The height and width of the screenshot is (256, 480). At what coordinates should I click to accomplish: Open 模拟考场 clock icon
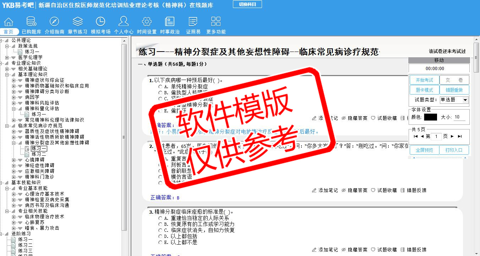coord(100,22)
